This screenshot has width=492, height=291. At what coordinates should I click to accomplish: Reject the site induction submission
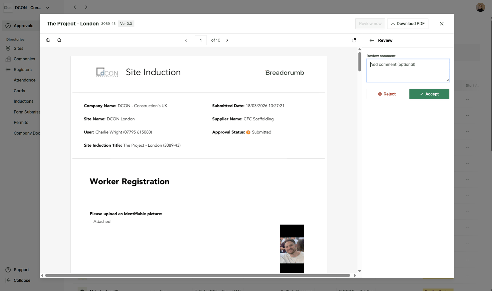pyautogui.click(x=387, y=94)
